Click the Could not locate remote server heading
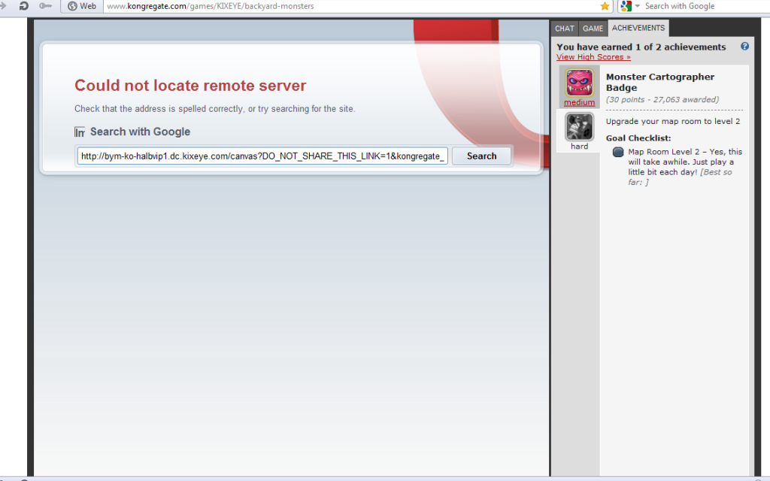The image size is (770, 481). (x=190, y=86)
